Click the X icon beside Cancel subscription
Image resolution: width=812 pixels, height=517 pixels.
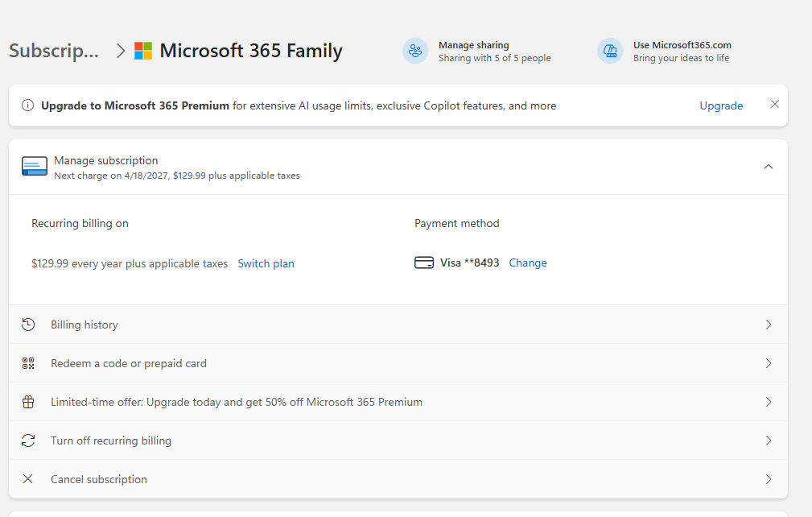click(x=28, y=479)
